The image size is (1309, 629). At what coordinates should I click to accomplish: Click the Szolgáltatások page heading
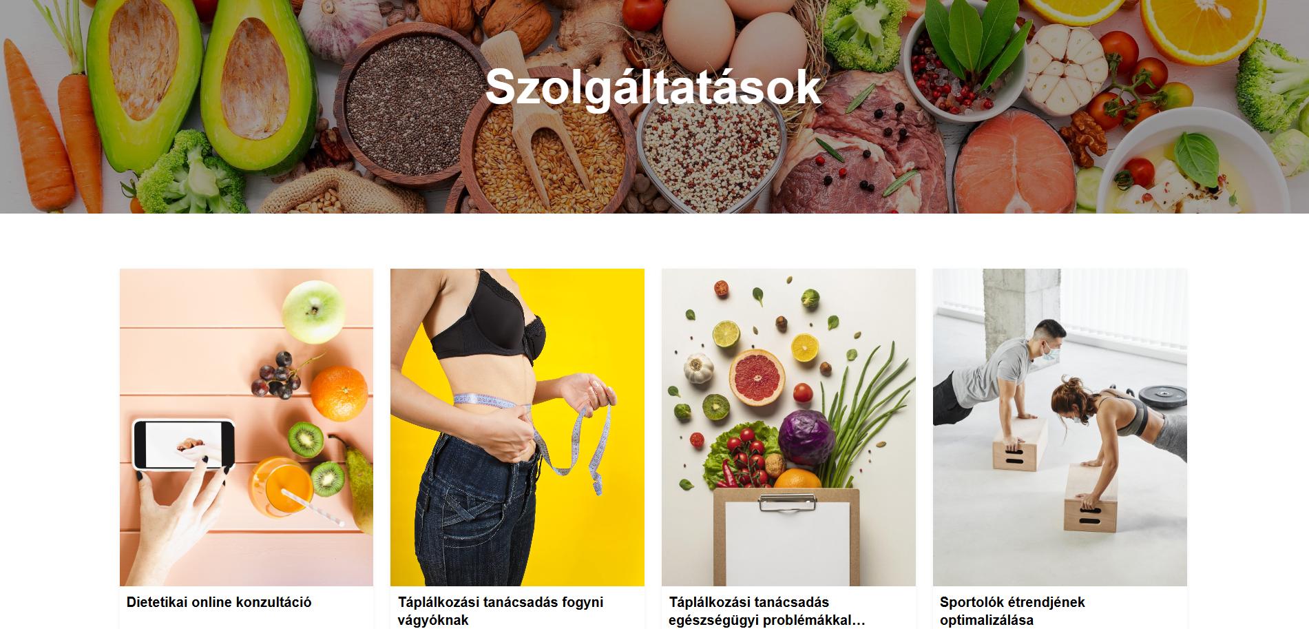(653, 87)
